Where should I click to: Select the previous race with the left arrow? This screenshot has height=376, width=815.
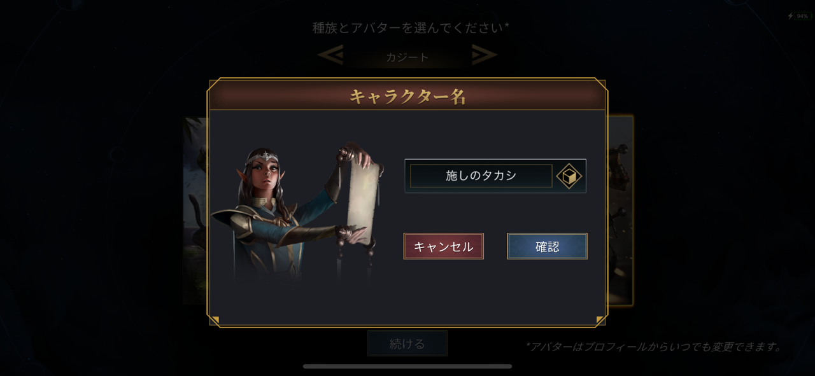point(330,55)
